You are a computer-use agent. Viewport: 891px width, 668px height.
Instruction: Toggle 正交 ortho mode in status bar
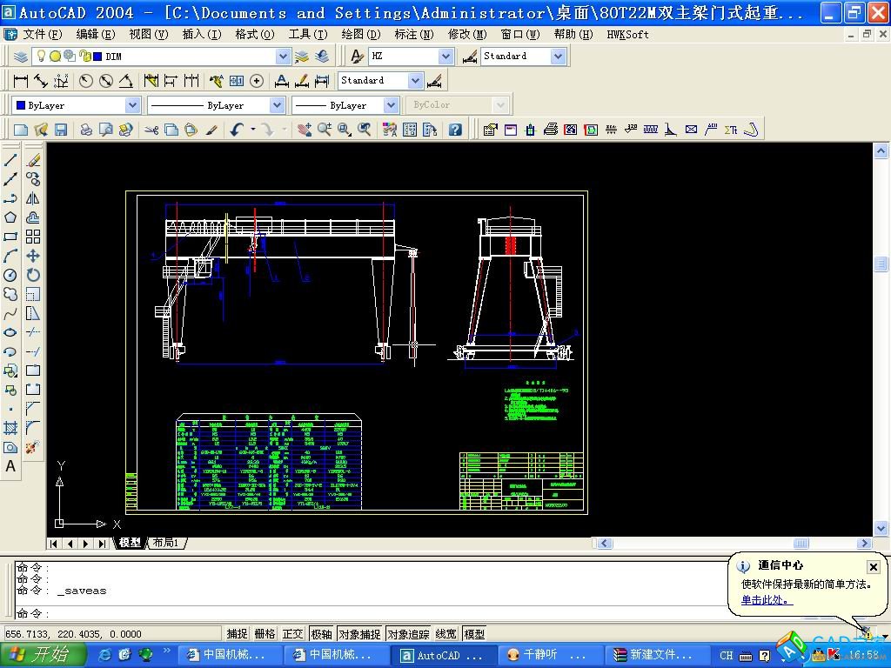pyautogui.click(x=293, y=634)
